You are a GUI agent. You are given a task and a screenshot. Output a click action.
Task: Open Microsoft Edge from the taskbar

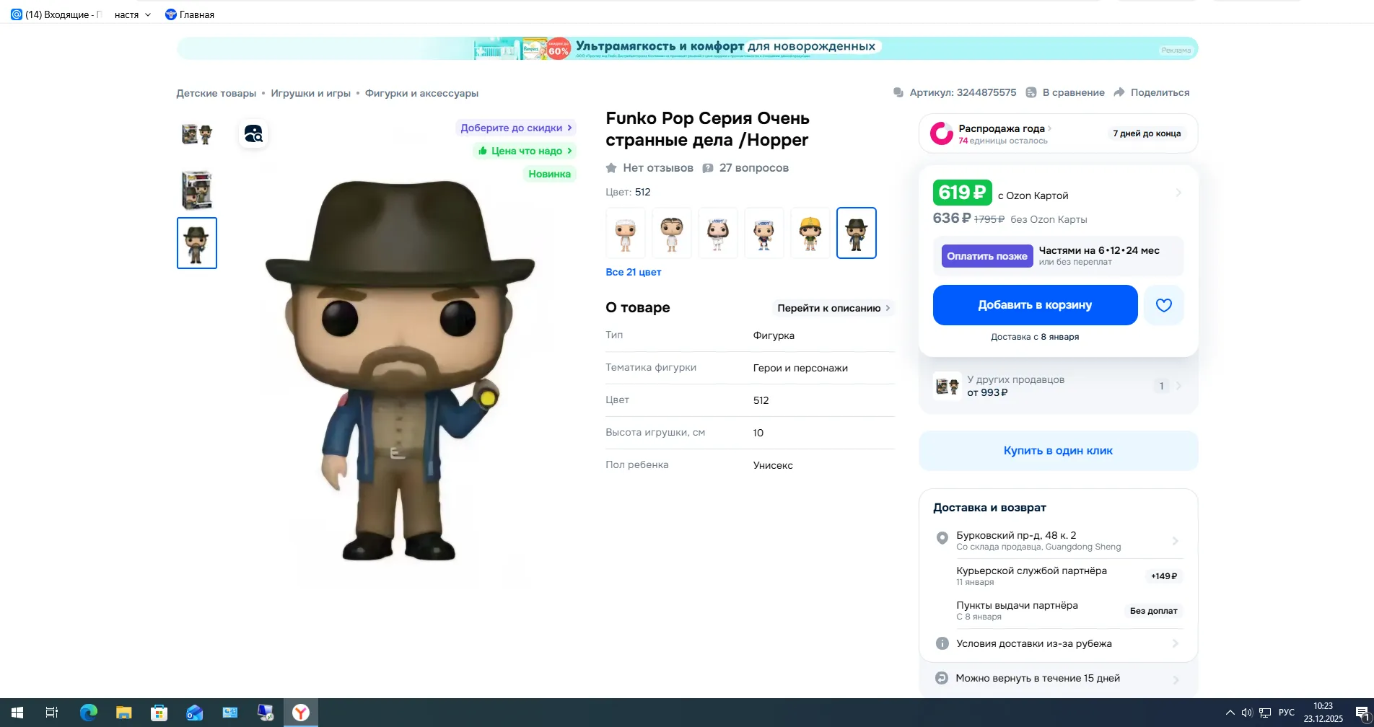89,713
